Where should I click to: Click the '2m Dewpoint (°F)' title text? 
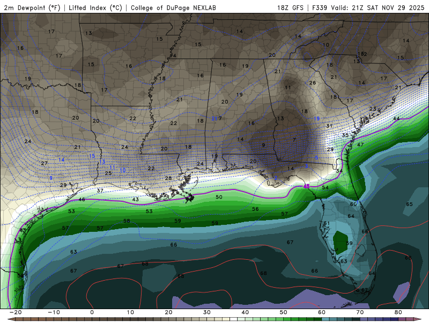pyautogui.click(x=32, y=8)
